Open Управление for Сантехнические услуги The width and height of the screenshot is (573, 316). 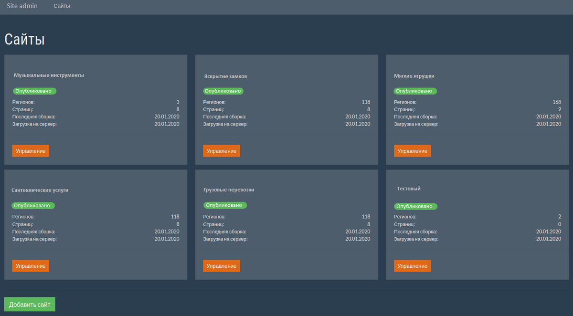31,266
